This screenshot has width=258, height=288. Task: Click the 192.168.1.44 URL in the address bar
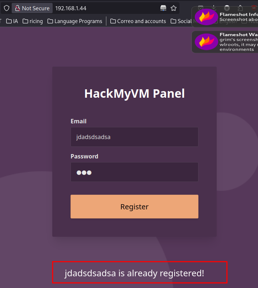[x=71, y=8]
